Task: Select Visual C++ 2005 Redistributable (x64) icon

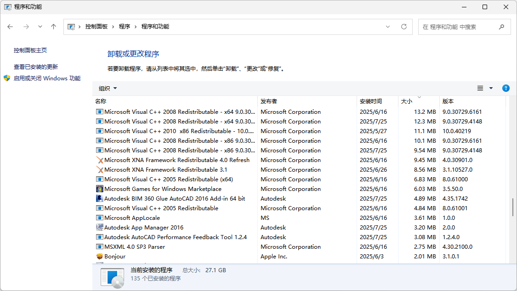Action: pos(100,179)
